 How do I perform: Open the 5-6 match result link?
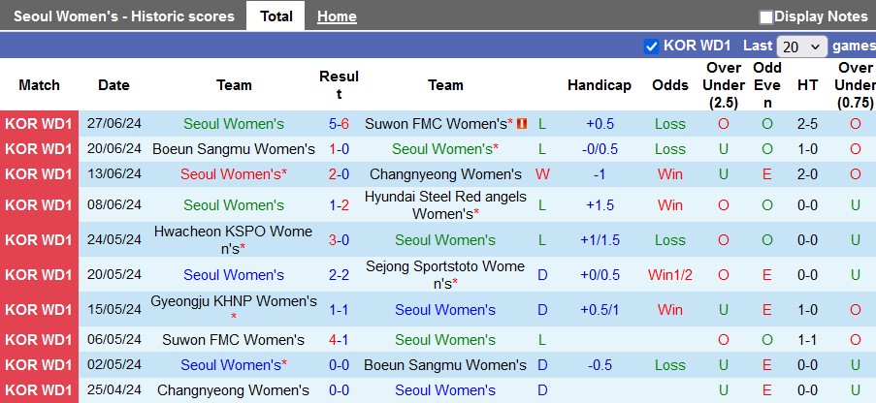point(339,124)
